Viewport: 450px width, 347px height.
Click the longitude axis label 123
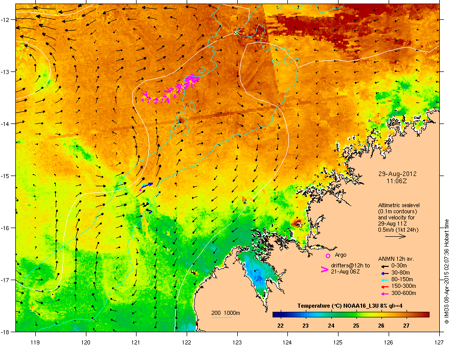(237, 342)
